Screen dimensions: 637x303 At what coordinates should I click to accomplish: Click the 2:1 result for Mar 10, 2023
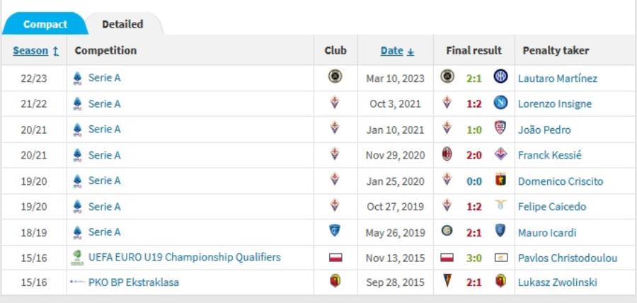(474, 79)
